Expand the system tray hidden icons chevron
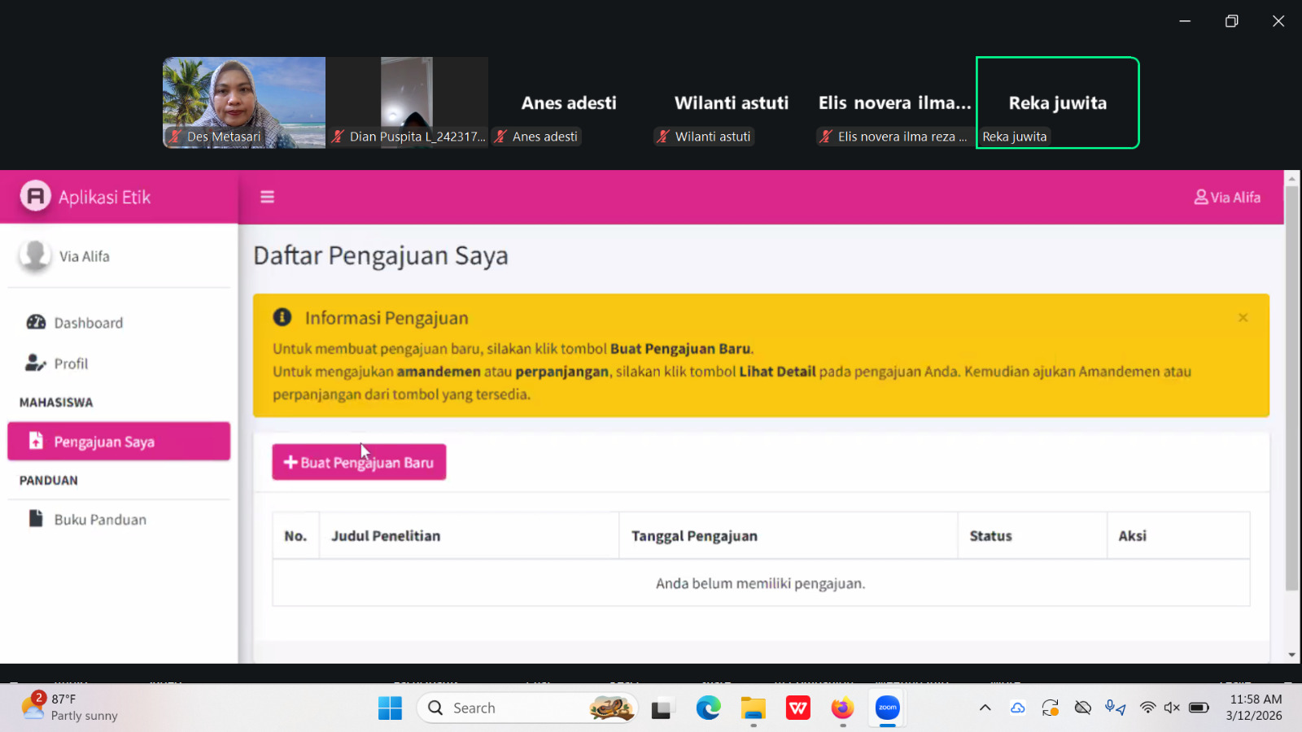 pyautogui.click(x=985, y=708)
